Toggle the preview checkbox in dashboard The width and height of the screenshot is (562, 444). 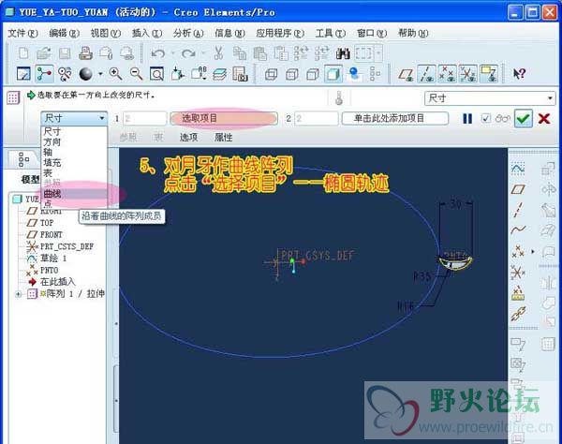click(x=485, y=118)
